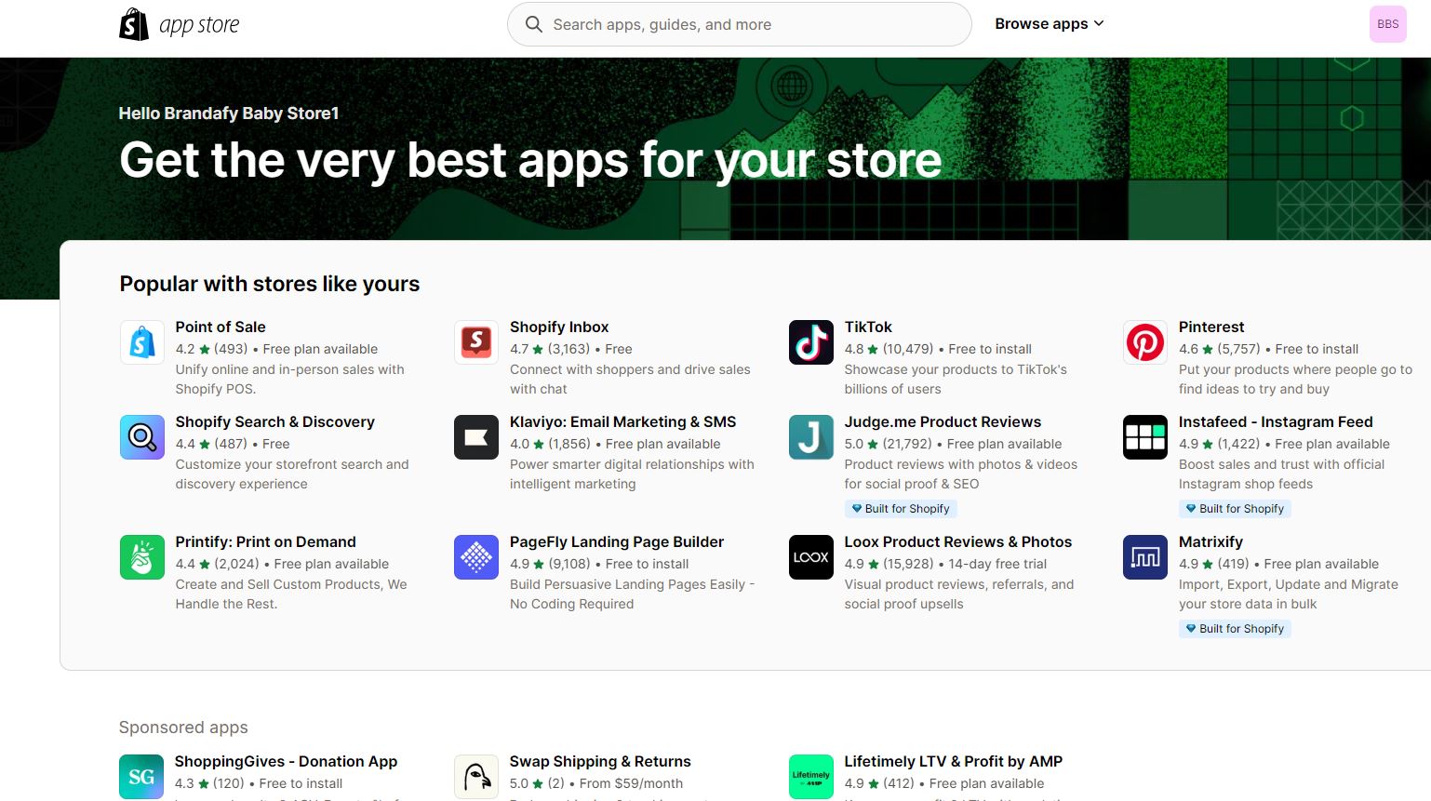Open the Matrixify app icon
The width and height of the screenshot is (1431, 801).
point(1145,557)
